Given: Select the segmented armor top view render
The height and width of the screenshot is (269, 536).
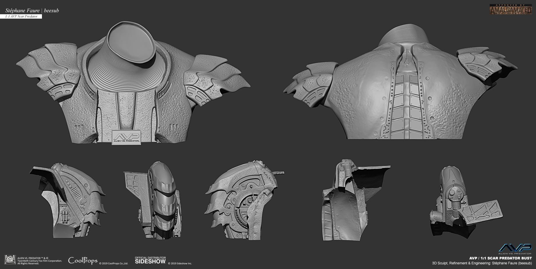Looking at the screenshot, I should tap(153, 200).
